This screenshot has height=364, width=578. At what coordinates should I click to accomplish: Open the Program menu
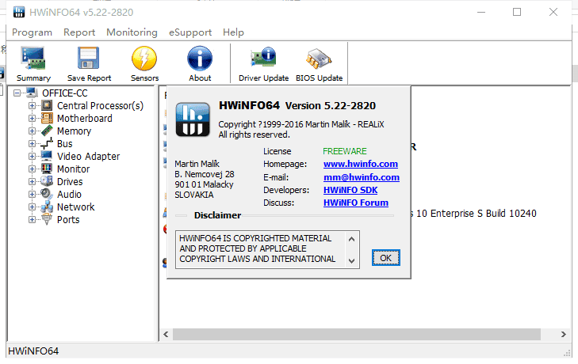pos(32,32)
